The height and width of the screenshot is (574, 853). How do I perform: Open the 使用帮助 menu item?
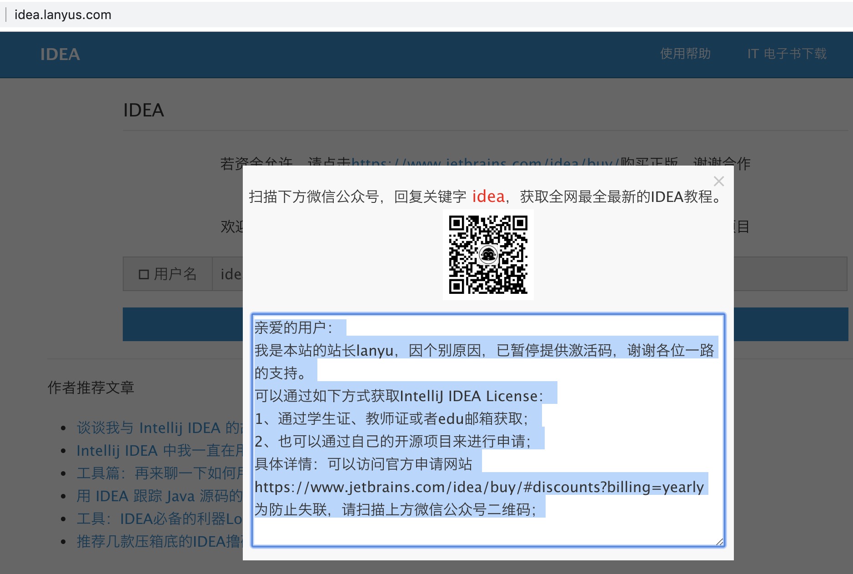point(685,54)
